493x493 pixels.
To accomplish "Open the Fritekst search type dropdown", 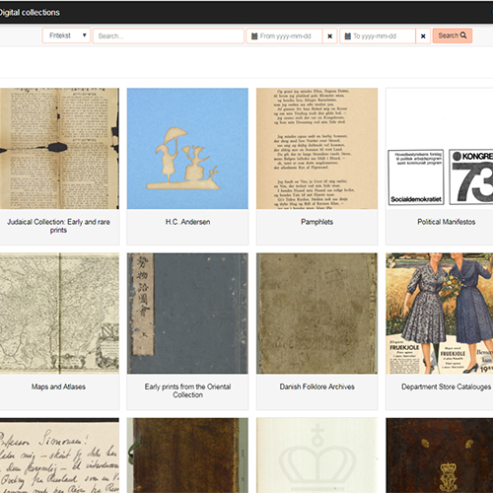I will pos(66,35).
